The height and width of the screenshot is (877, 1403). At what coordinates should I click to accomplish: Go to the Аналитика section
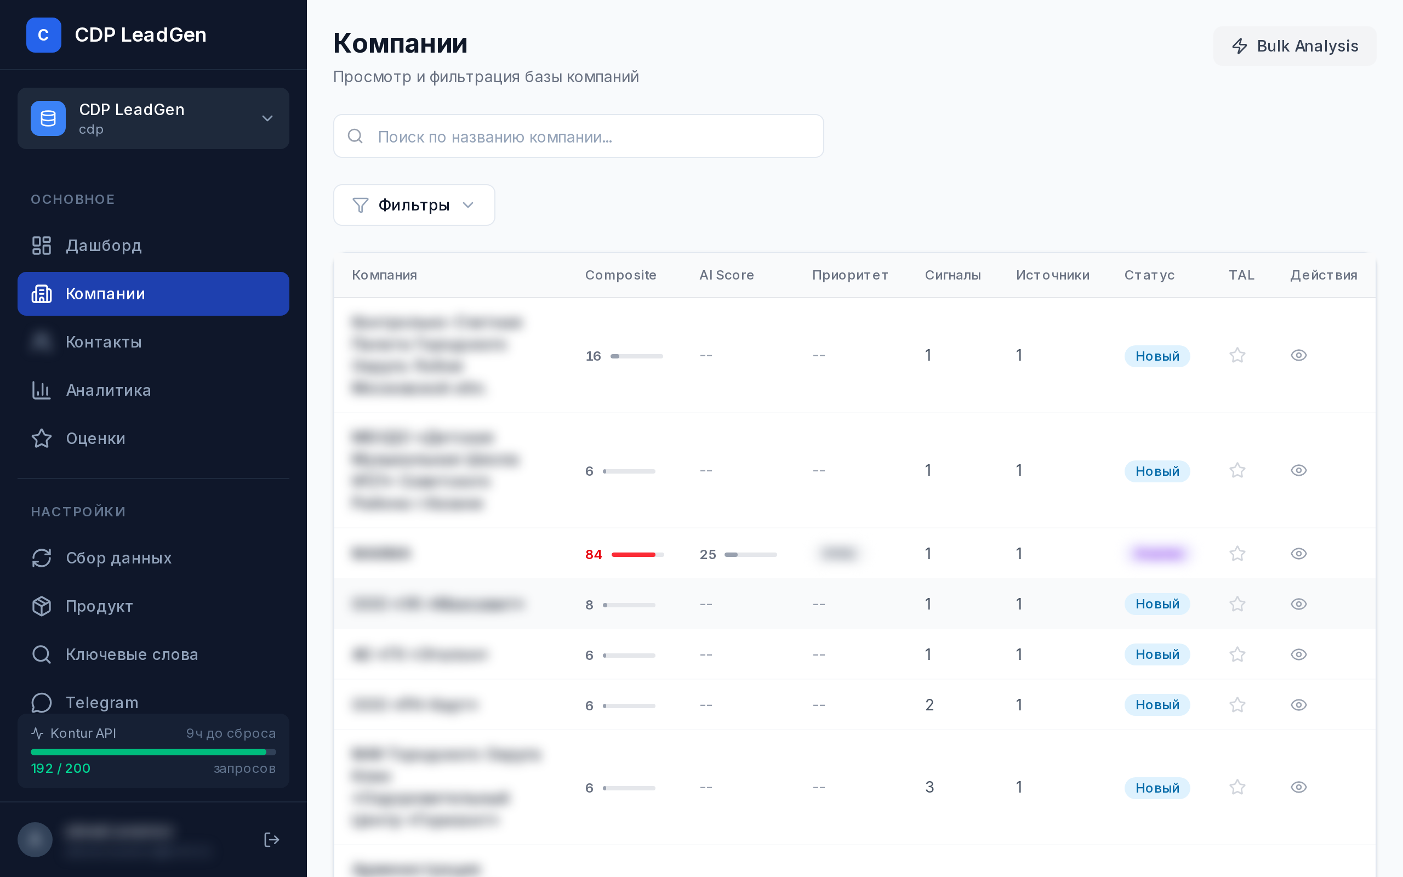pyautogui.click(x=108, y=390)
